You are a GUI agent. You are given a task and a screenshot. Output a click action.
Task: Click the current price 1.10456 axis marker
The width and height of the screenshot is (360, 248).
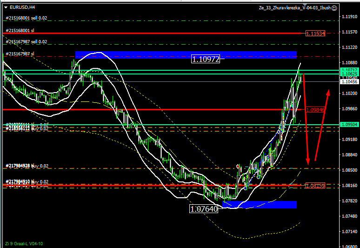pyautogui.click(x=349, y=82)
